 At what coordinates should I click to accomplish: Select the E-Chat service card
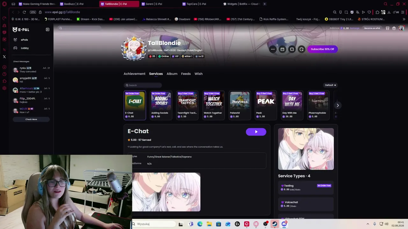click(x=135, y=105)
